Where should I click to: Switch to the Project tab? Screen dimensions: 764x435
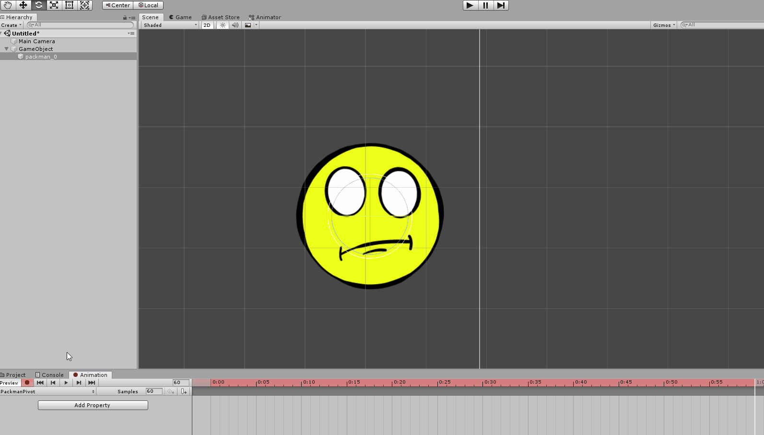[13, 375]
